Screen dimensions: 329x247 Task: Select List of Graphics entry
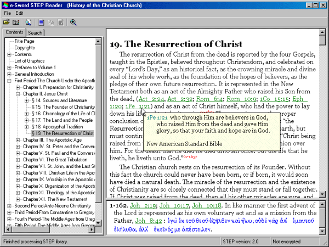tap(30, 61)
